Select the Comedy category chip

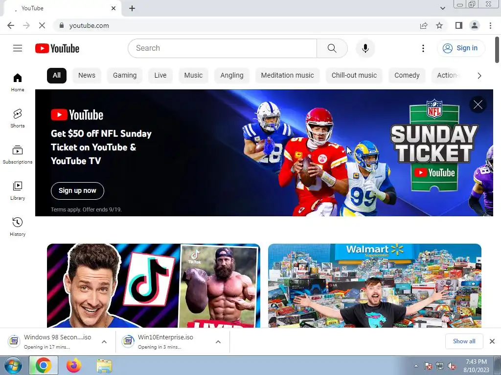click(x=407, y=76)
